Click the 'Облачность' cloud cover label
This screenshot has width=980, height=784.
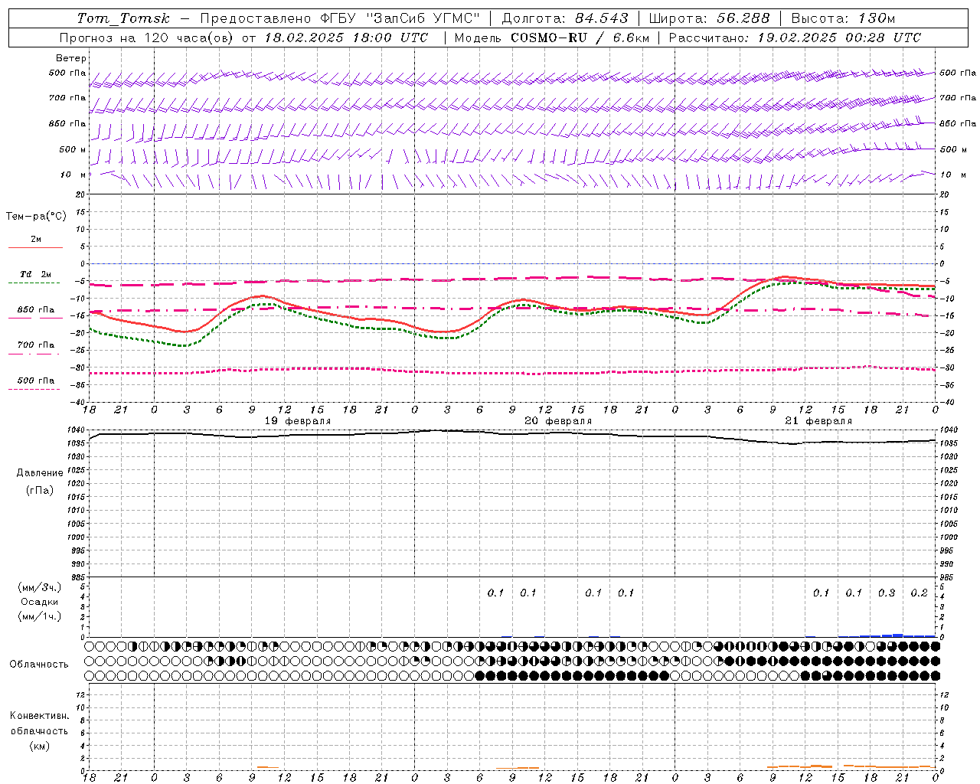(x=39, y=665)
